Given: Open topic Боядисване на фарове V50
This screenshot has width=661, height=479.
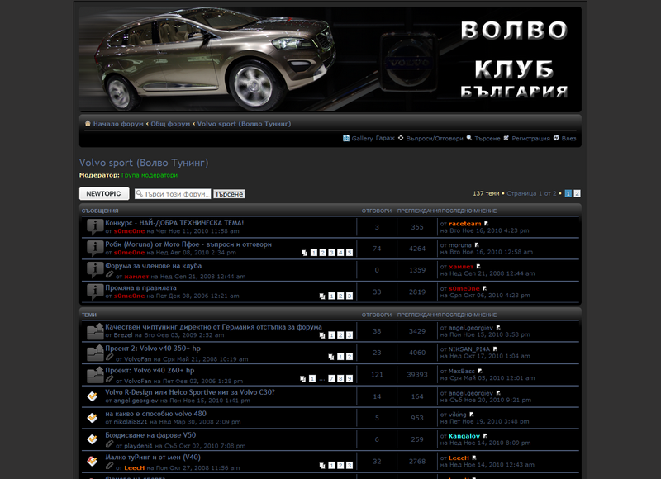Looking at the screenshot, I should pyautogui.click(x=150, y=435).
